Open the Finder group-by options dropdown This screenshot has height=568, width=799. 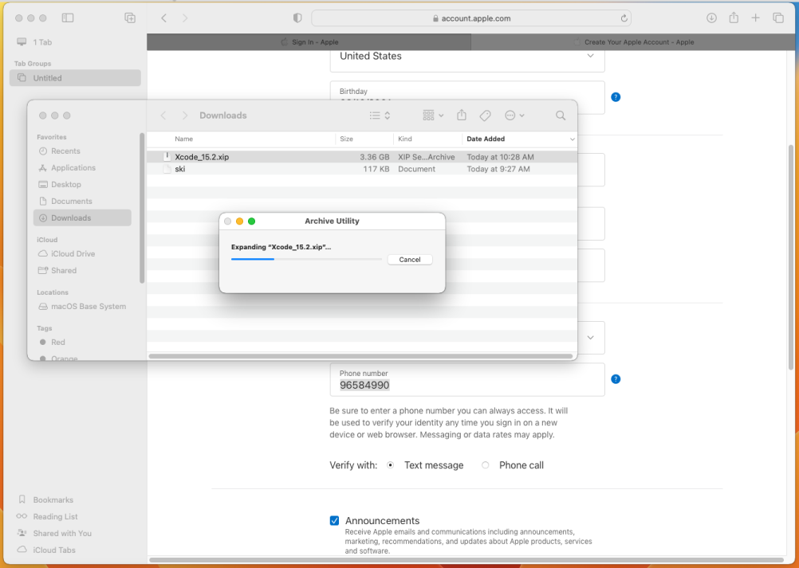point(433,116)
